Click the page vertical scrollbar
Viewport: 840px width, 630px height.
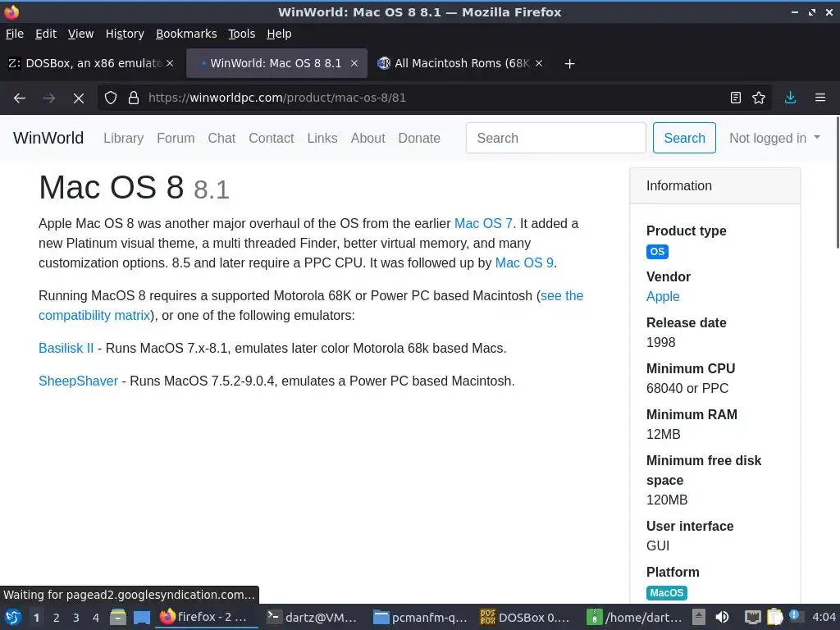point(838,182)
